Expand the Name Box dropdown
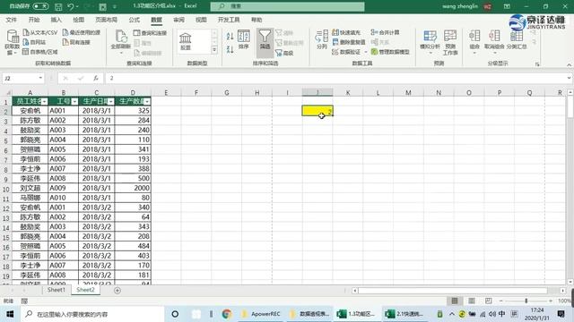The height and width of the screenshot is (322, 574). tap(40, 78)
